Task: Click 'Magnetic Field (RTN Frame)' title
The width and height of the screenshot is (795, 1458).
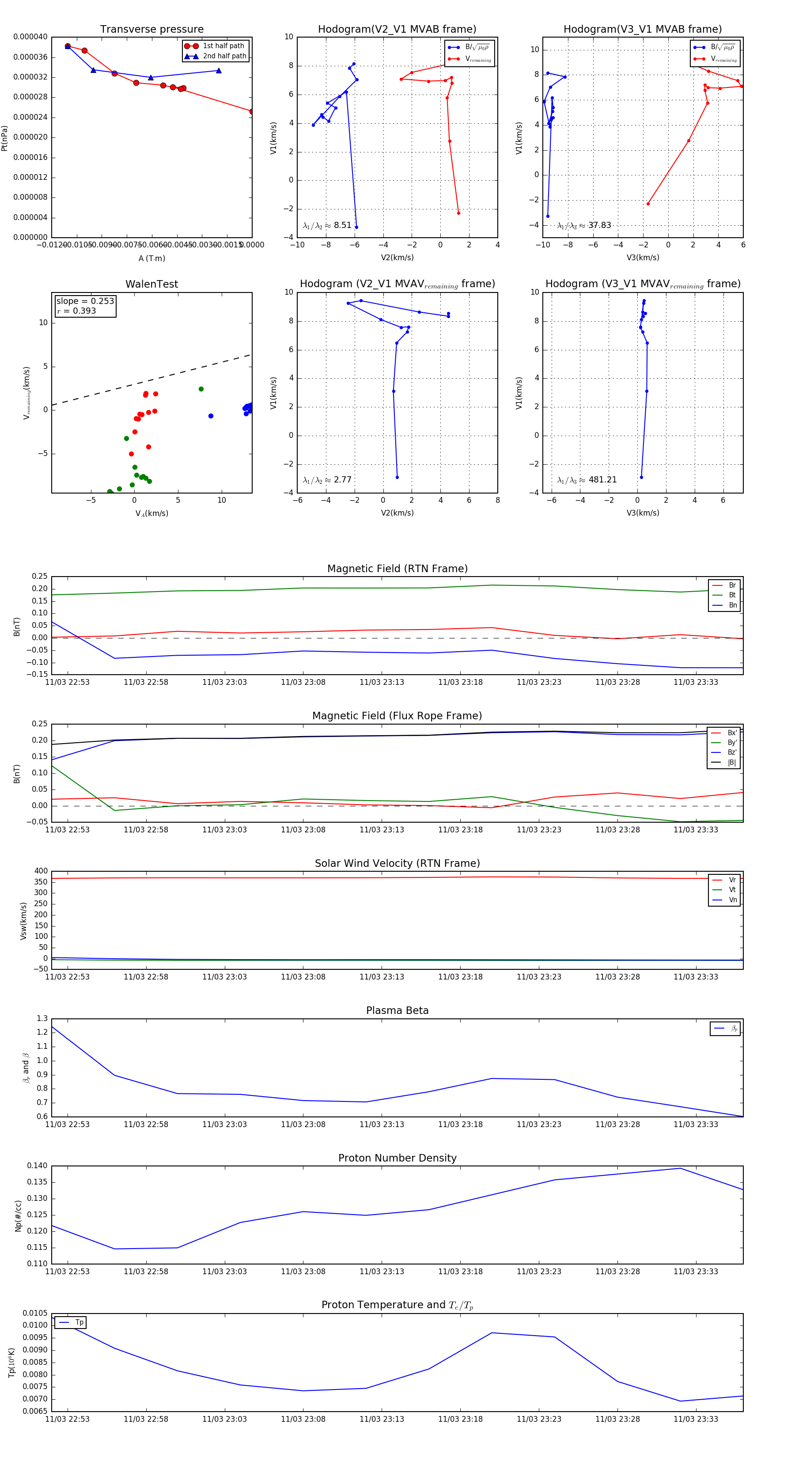Action: pyautogui.click(x=397, y=569)
